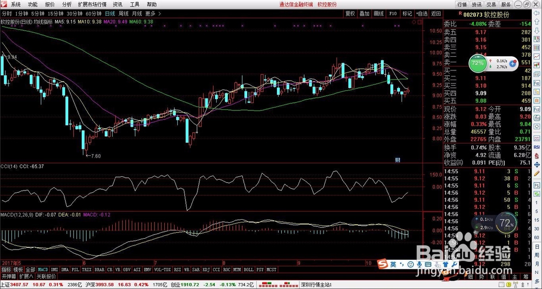Click the green 72% acceleration ball
The width and height of the screenshot is (542, 289).
coord(478,63)
